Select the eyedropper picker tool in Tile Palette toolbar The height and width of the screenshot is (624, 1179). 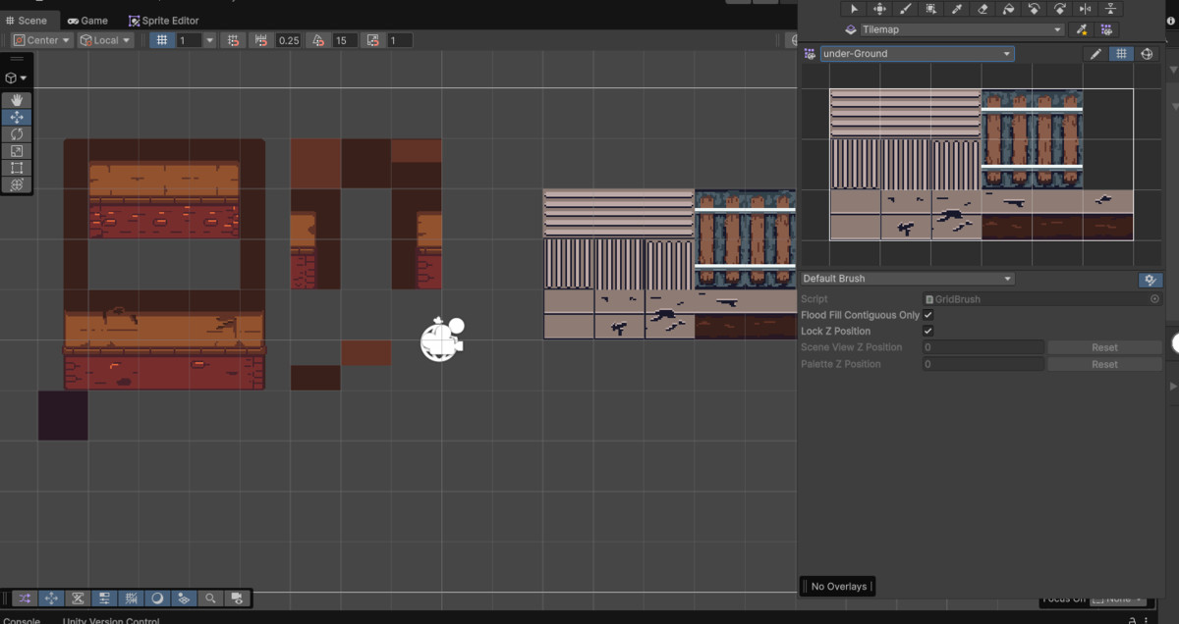click(x=957, y=9)
